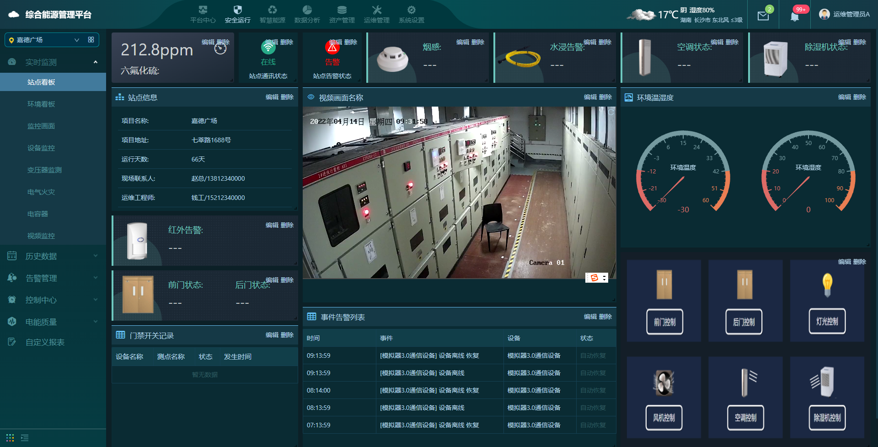The width and height of the screenshot is (878, 447).
Task: Click 删除 in the 门禁开关记录 panel header
Action: [x=287, y=335]
